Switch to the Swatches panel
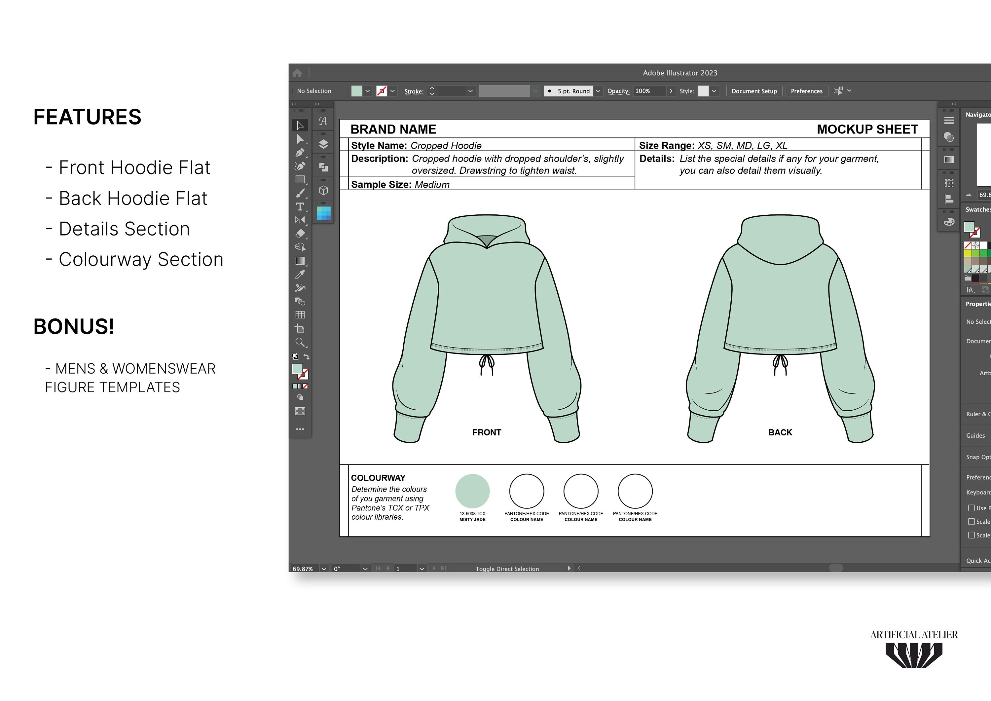 point(977,209)
